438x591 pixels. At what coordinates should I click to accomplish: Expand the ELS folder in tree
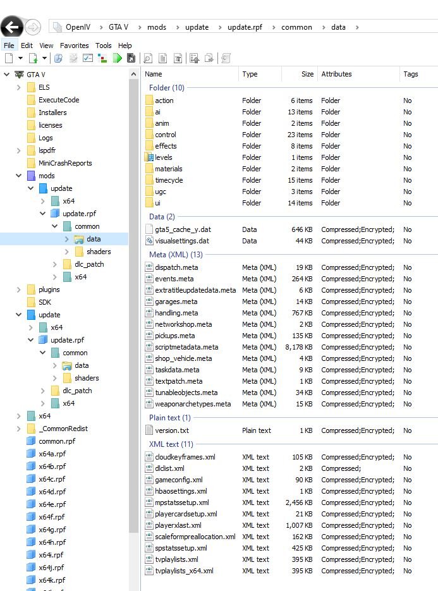[18, 87]
